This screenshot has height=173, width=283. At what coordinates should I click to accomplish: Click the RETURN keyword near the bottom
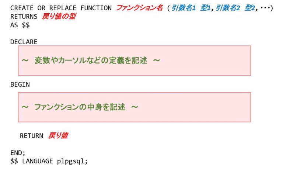click(x=31, y=136)
